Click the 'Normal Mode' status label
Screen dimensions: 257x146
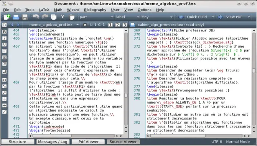tap(238, 141)
